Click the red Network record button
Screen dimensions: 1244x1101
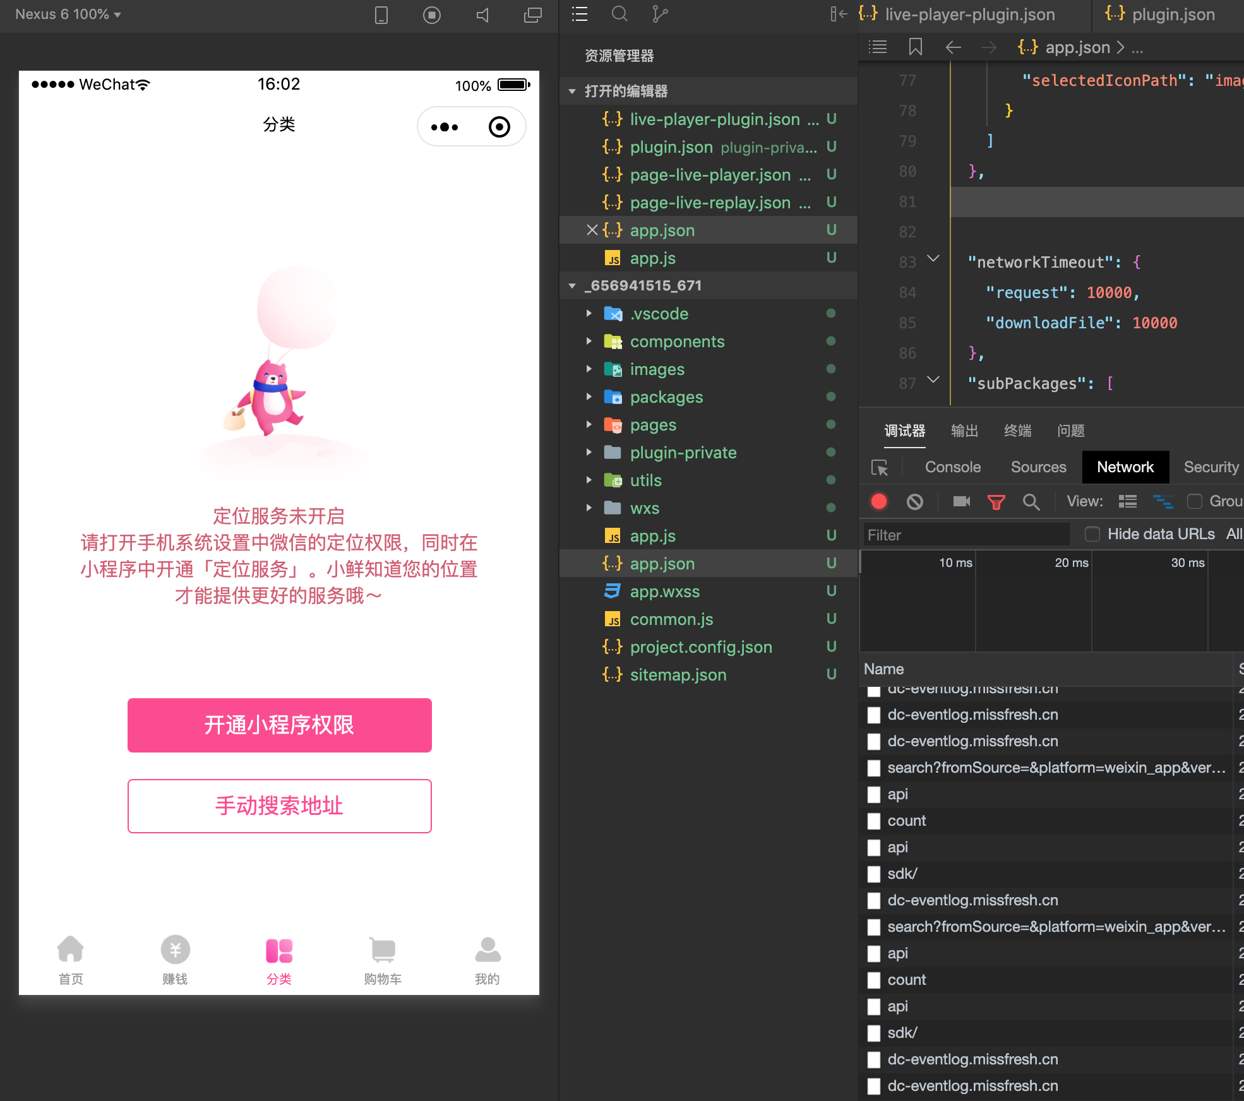click(x=879, y=501)
